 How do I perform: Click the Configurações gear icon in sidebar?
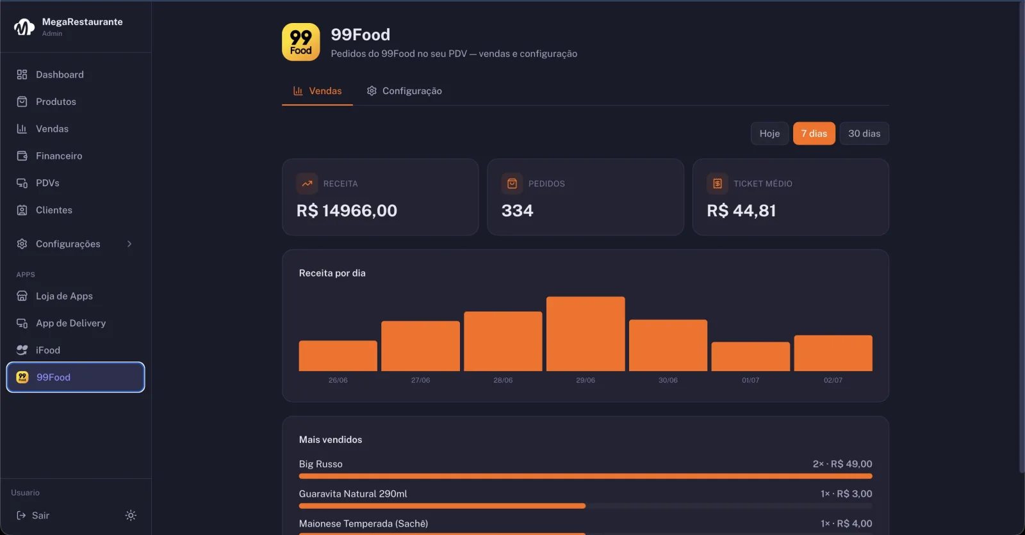[x=22, y=244]
